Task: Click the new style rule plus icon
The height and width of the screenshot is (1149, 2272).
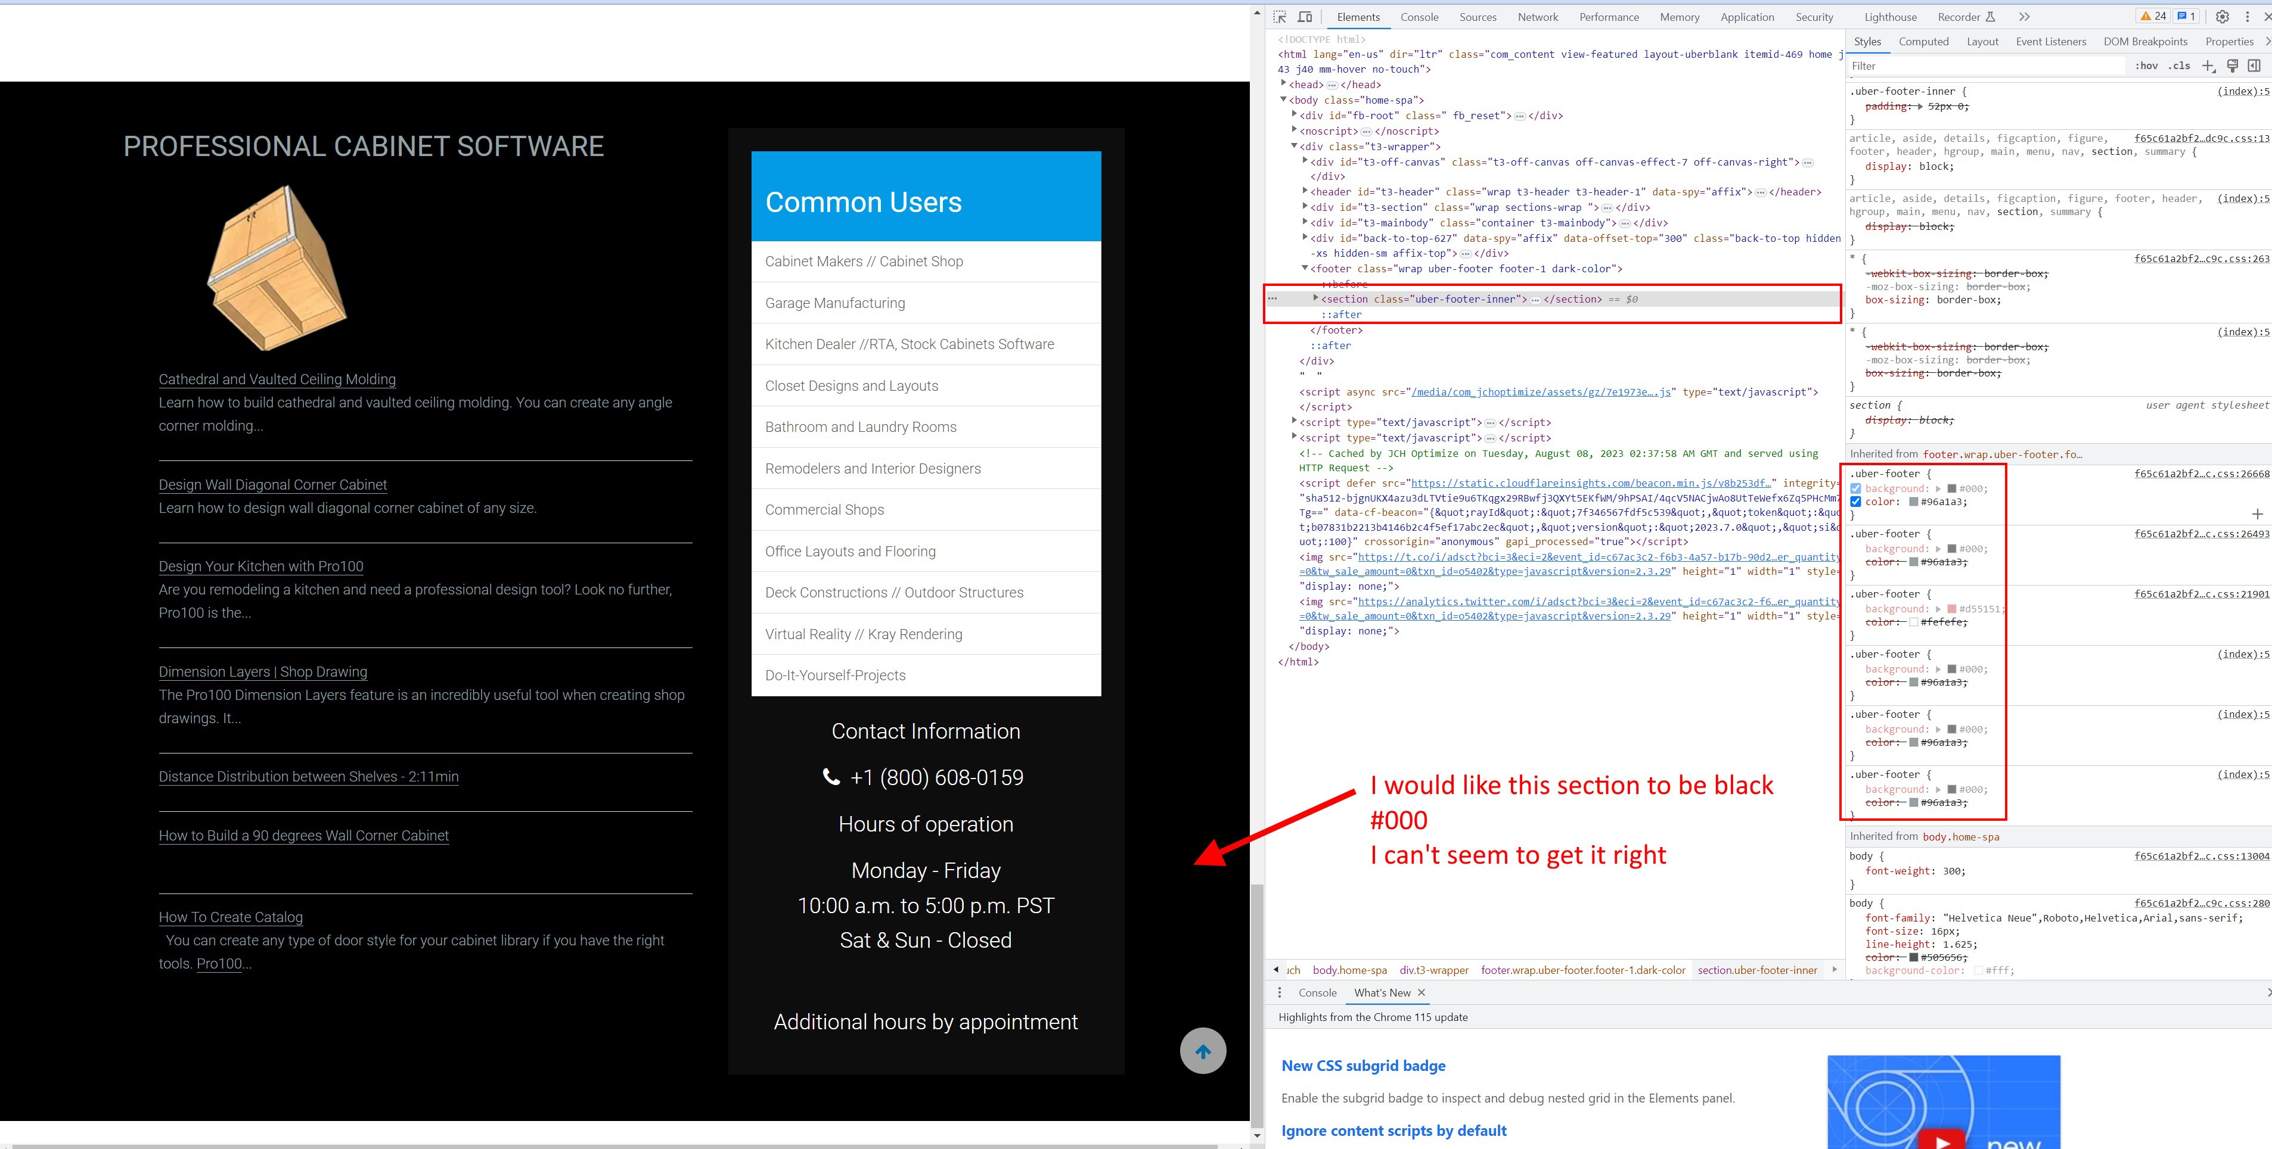Action: click(2208, 66)
